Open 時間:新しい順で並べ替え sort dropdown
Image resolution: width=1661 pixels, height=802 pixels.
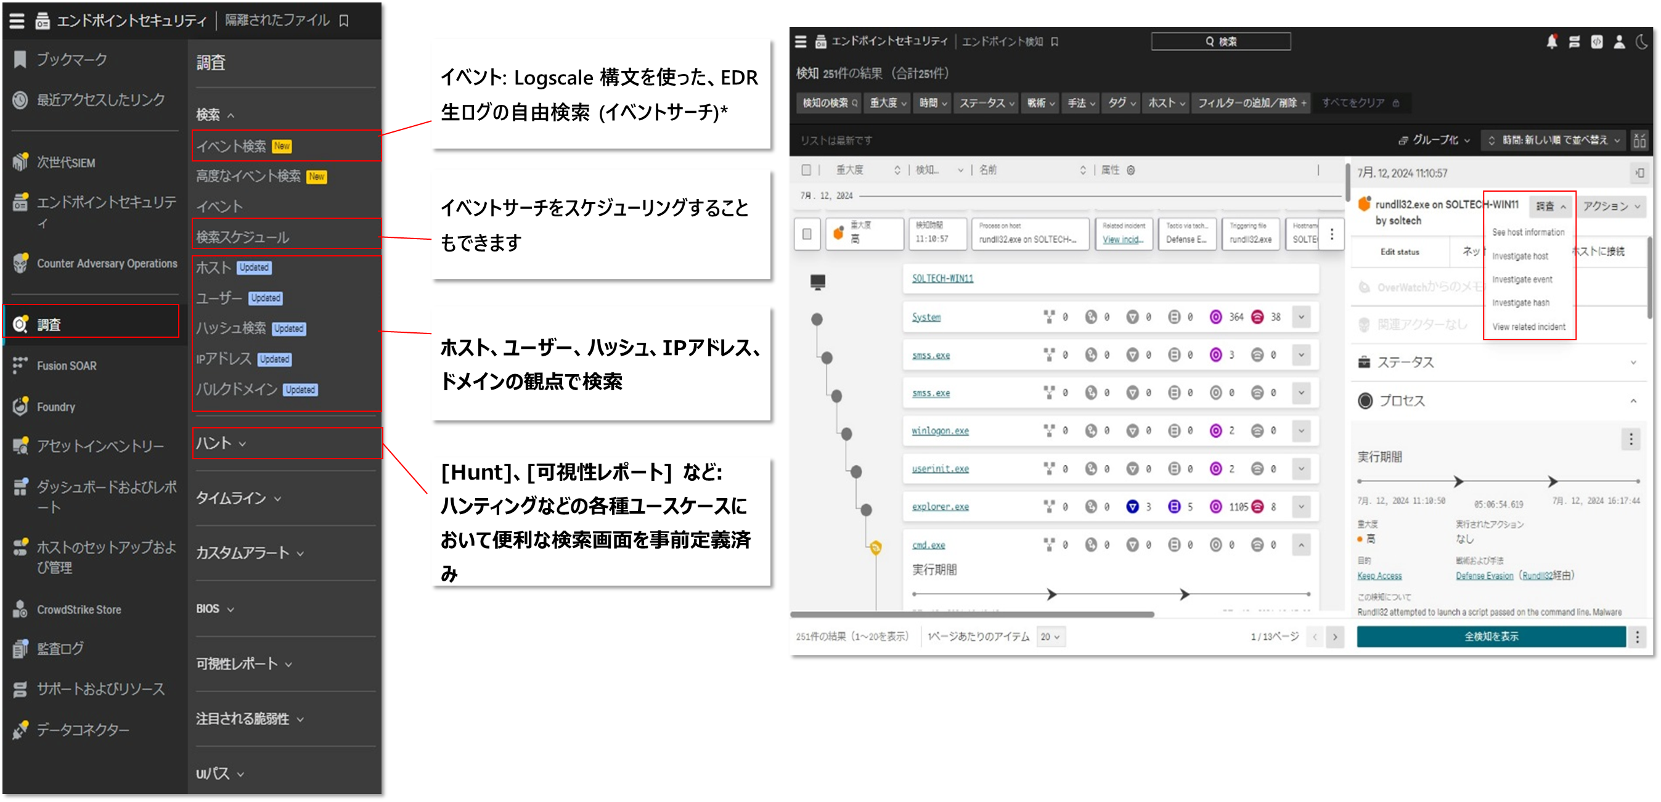click(x=1554, y=140)
